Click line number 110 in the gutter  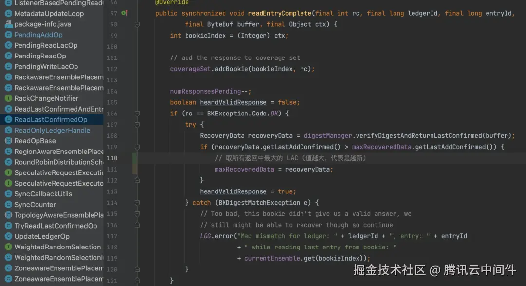tap(113, 158)
